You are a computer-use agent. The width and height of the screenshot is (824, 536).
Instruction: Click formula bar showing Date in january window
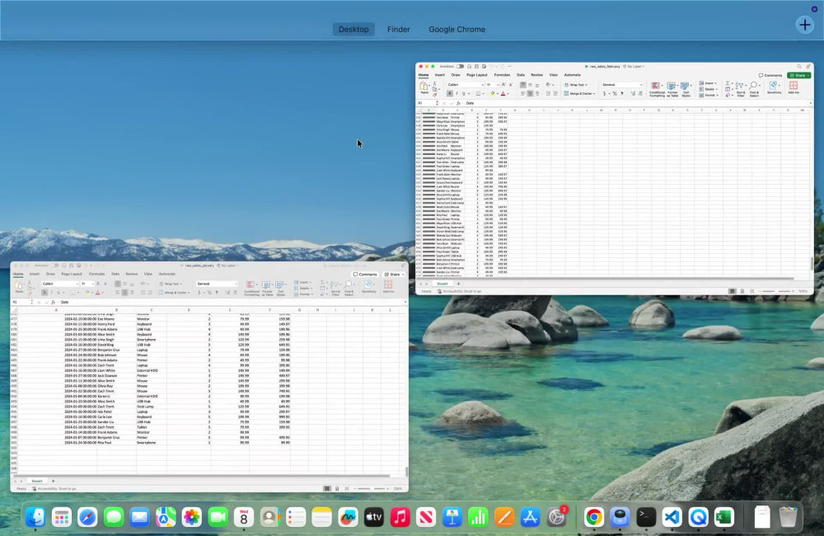232,303
